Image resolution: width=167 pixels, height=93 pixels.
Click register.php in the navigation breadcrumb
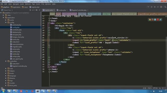coord(34,7)
